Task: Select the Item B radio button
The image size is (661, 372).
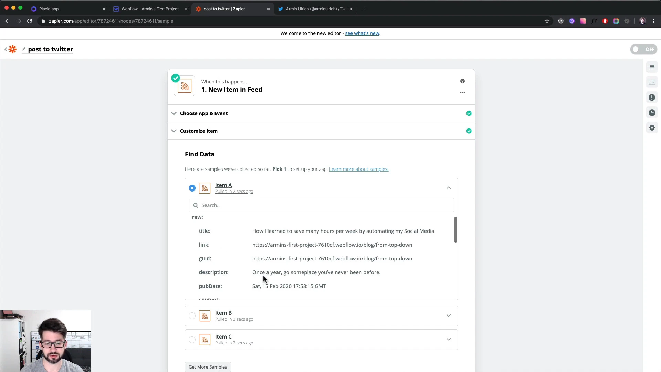Action: (x=192, y=316)
